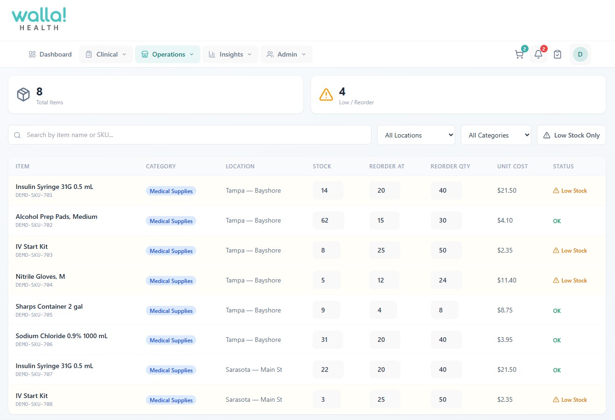Edit reorder-at value for Alcohol Prep Pads
Screen dimensions: 615x420
[384, 220]
